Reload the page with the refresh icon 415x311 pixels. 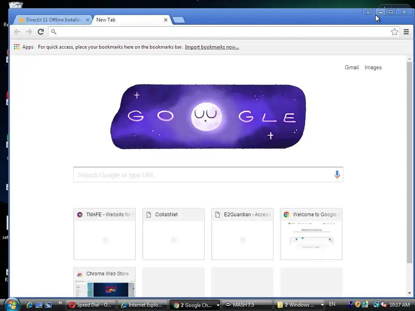click(41, 32)
